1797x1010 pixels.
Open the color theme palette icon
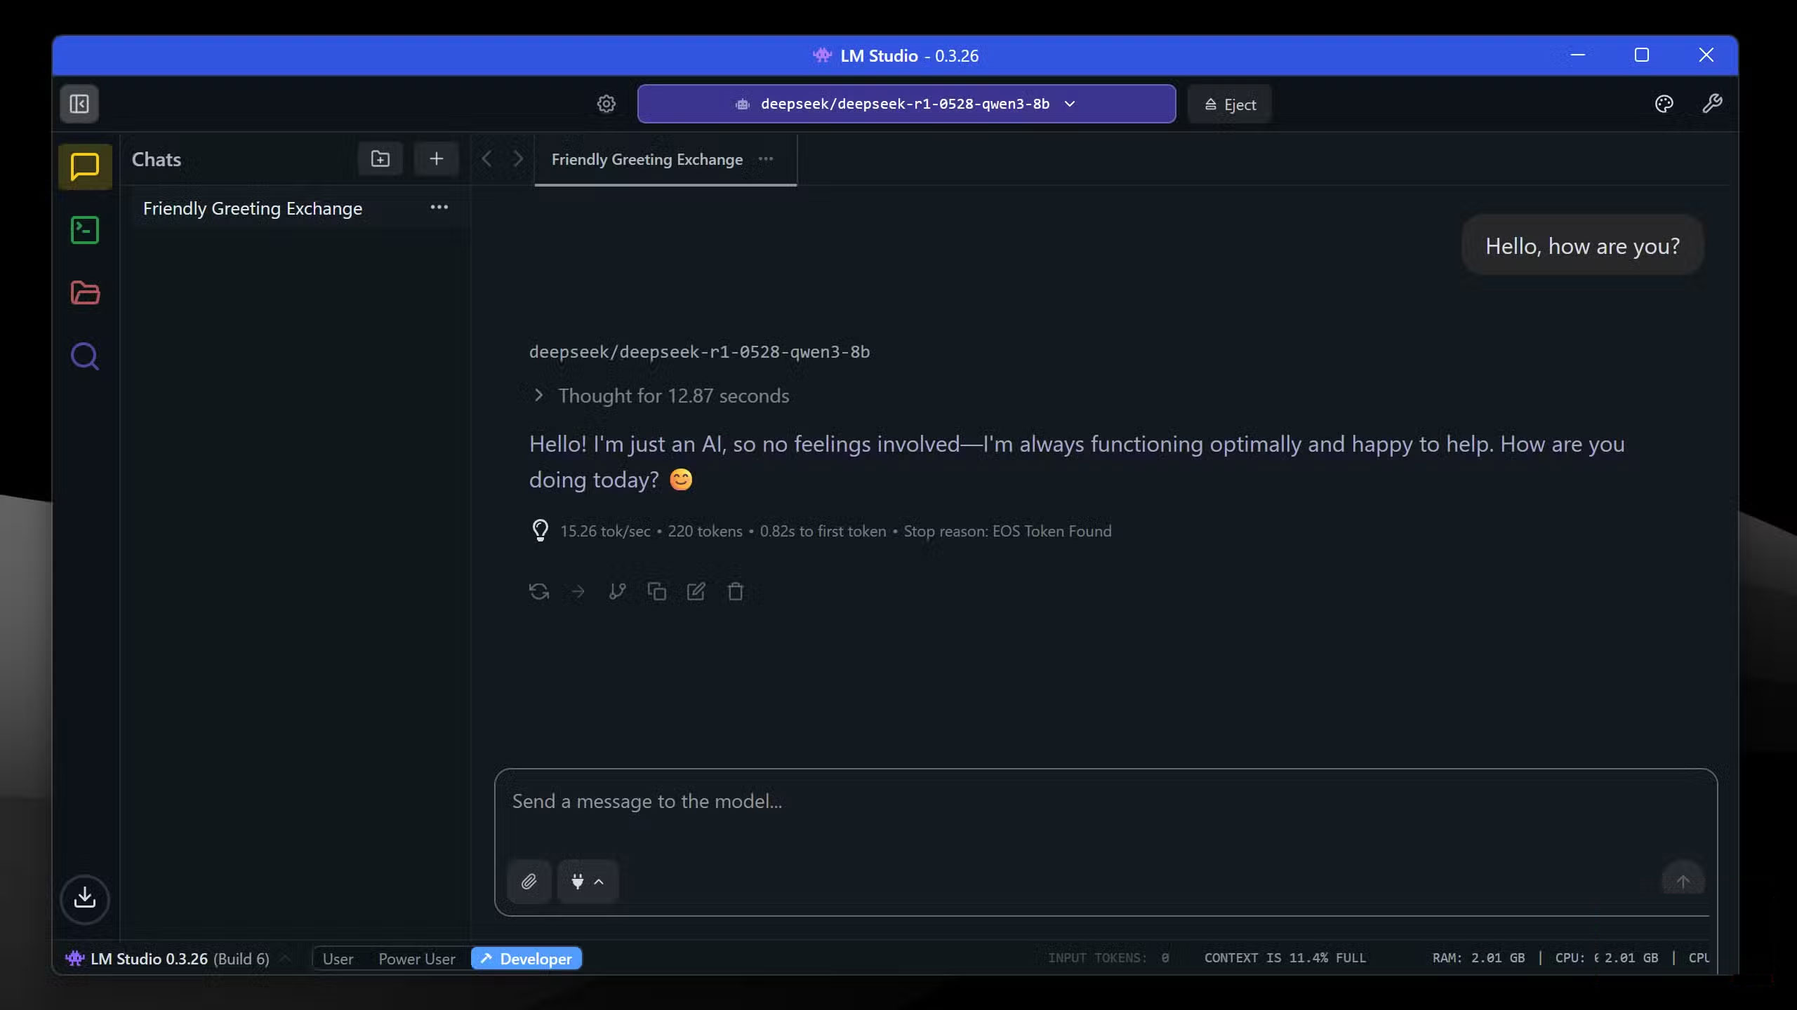click(x=1664, y=104)
